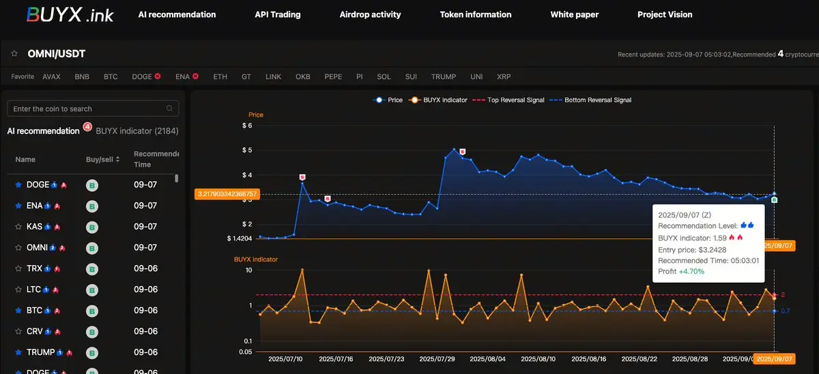Toggle favorite star for LTC row

18,290
